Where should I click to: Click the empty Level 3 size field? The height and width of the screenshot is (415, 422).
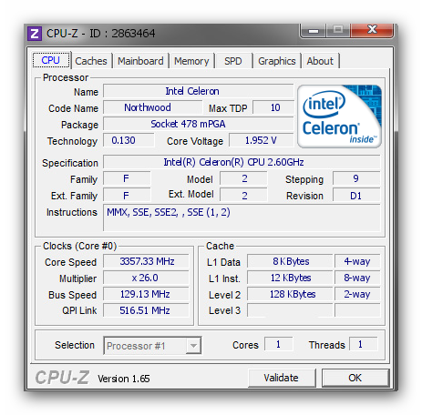tap(290, 310)
